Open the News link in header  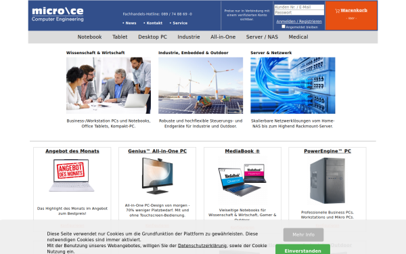pos(131,23)
